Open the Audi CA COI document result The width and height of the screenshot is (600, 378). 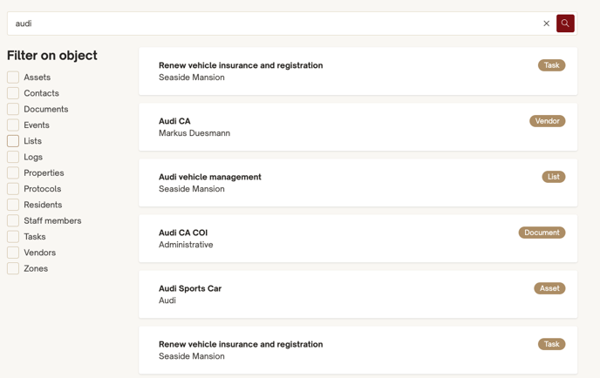click(x=358, y=239)
